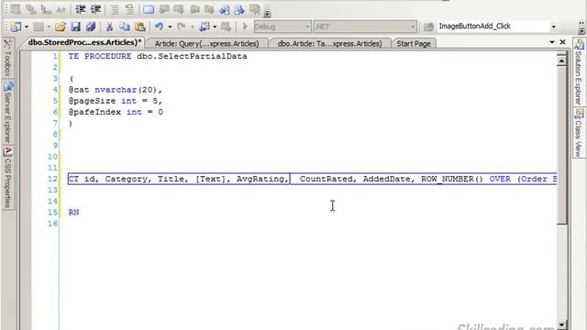Open the Solution Explorer side panel
The width and height of the screenshot is (587, 330).
pos(579,72)
